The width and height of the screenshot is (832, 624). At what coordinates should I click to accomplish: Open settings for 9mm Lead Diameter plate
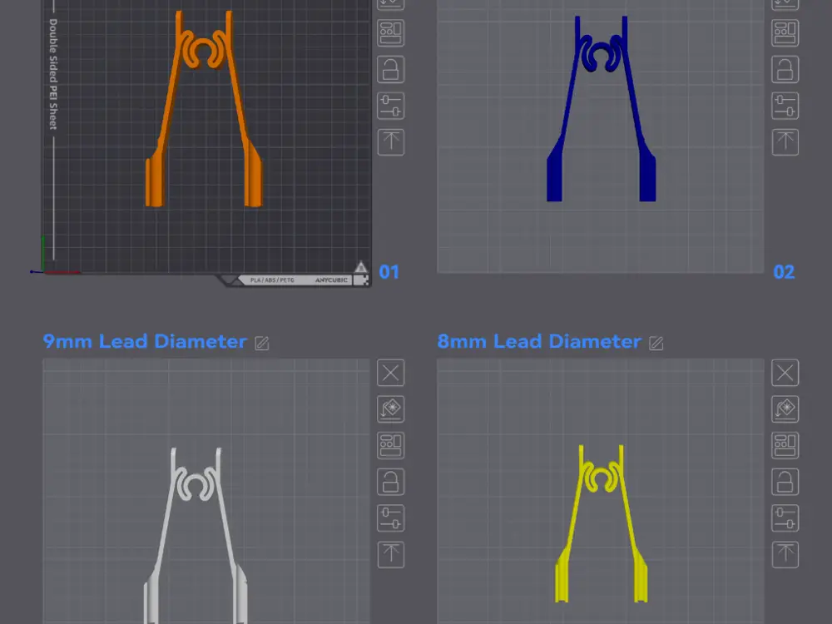[x=390, y=518]
